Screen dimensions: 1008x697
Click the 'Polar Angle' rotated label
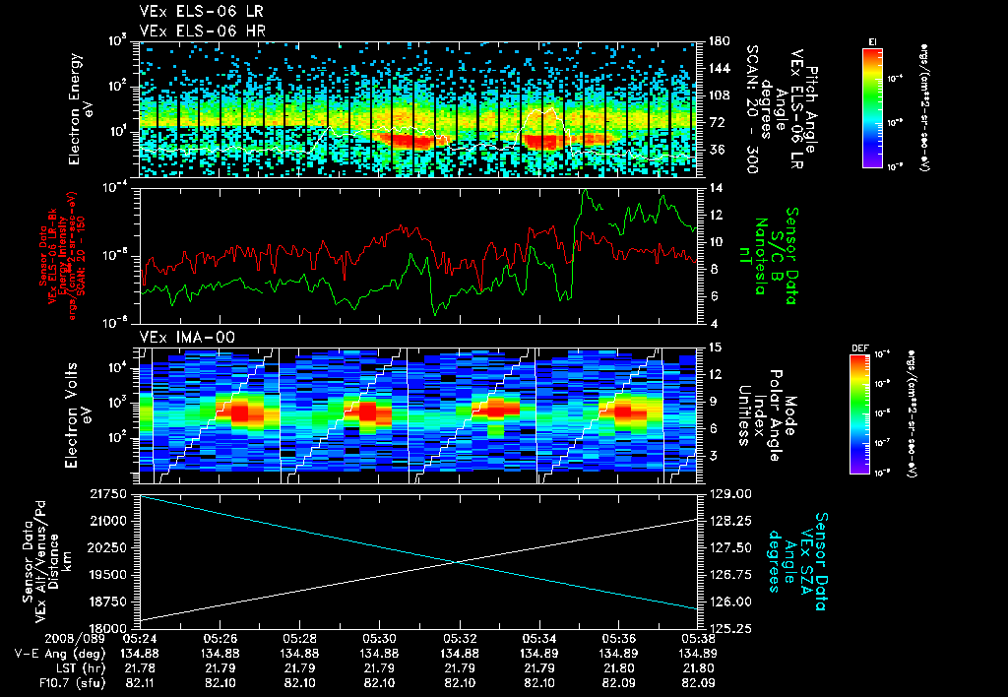[776, 415]
